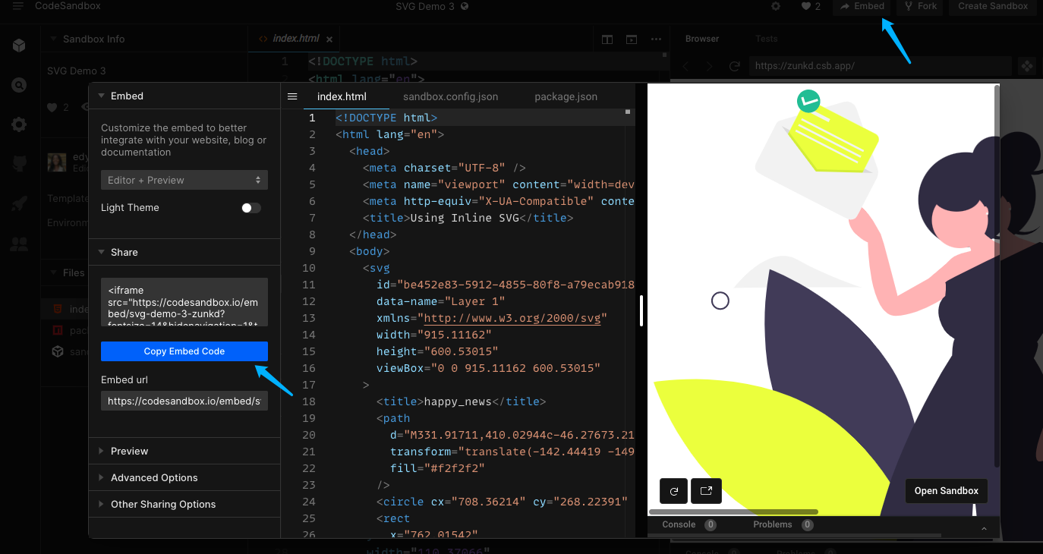The height and width of the screenshot is (554, 1043).
Task: Open the embed editor file list hamburger
Action: 292,96
